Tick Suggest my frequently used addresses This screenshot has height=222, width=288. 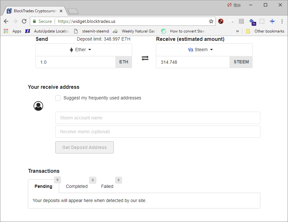58,98
